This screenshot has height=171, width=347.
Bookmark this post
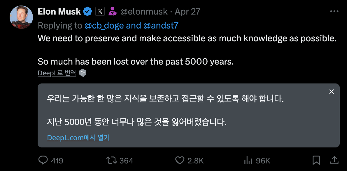point(316,160)
